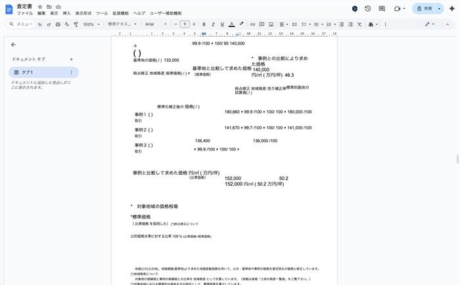The width and height of the screenshot is (460, 285).
Task: Open the 挿入 menu
Action: click(66, 13)
